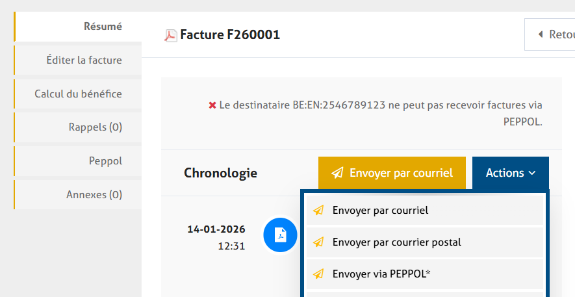Click paper plane icon beside 'Envoyer par courrier postal'
The width and height of the screenshot is (575, 297).
pos(318,242)
